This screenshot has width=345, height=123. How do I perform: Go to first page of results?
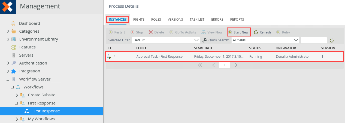(200, 65)
